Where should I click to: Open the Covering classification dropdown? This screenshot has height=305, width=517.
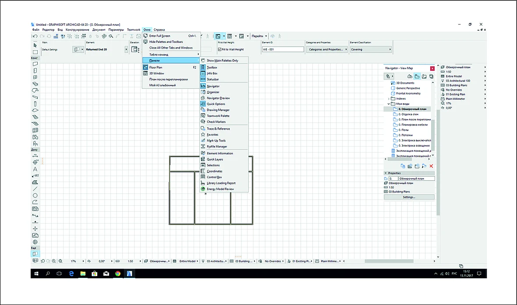pos(371,49)
